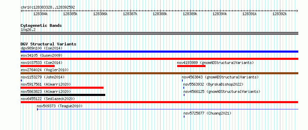Select the red nsv5917561 variant bar
Screen dimensions: 308x130
(x=62, y=88)
